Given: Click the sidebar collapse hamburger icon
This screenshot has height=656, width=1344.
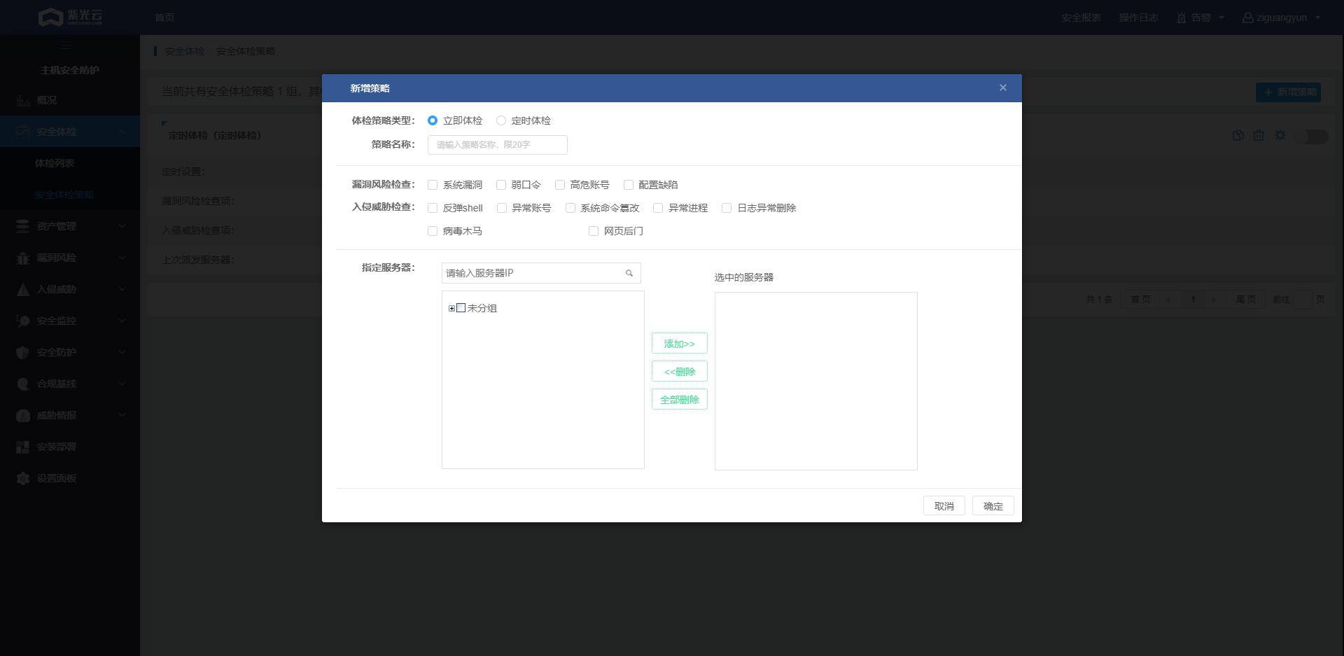Looking at the screenshot, I should pos(66,46).
